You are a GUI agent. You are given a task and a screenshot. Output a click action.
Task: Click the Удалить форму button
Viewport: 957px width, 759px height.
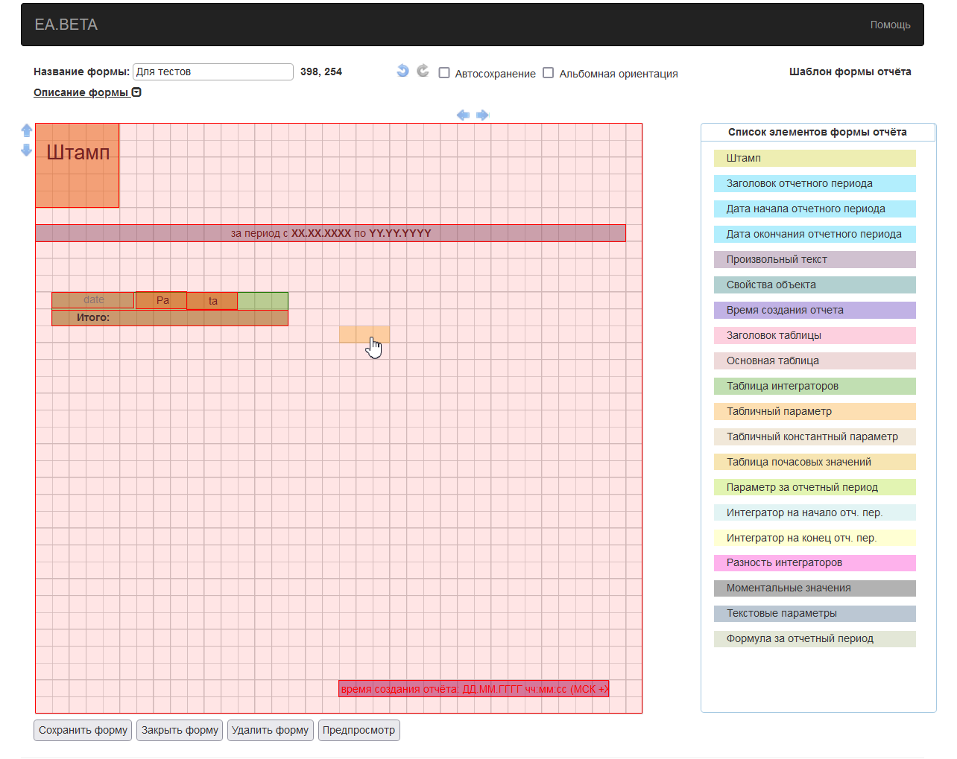pos(270,730)
